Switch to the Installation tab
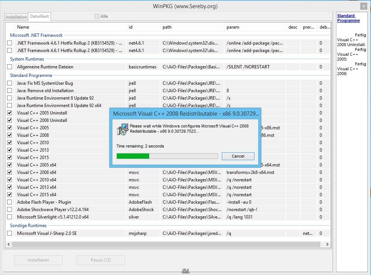This screenshot has width=371, height=275. pyautogui.click(x=16, y=17)
